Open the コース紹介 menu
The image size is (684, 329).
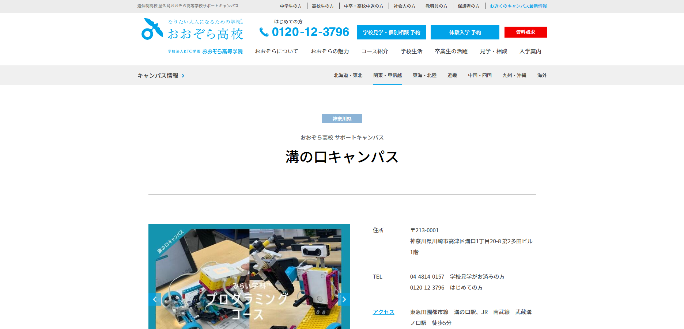[375, 51]
